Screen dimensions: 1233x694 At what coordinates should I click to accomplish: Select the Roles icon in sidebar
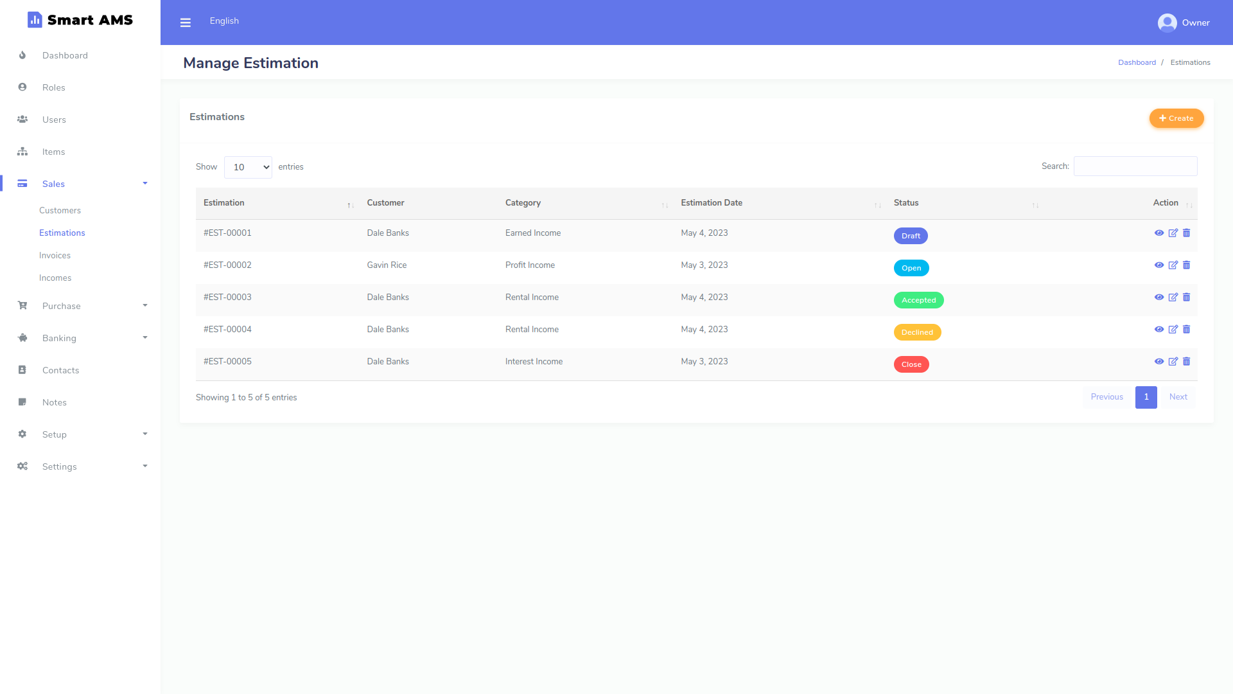(x=22, y=87)
